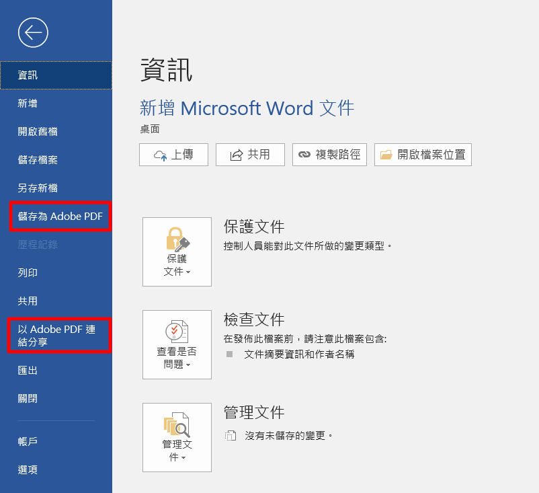Image resolution: width=539 pixels, height=493 pixels.
Task: Click the 共用 button under the title
Action: click(x=250, y=155)
